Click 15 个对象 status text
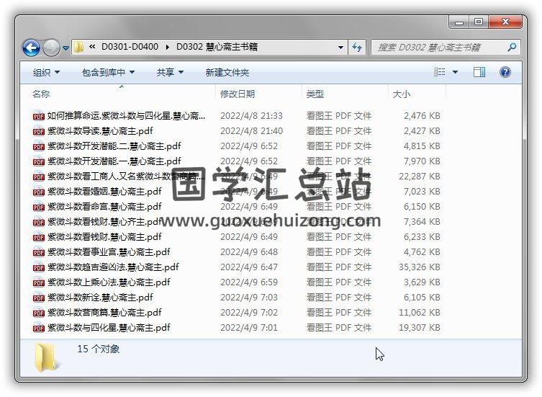 coord(99,349)
